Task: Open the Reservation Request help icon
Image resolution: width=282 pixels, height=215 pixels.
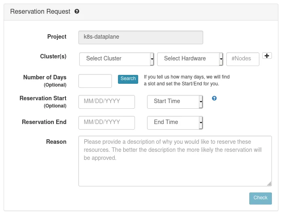Action: 77,11
